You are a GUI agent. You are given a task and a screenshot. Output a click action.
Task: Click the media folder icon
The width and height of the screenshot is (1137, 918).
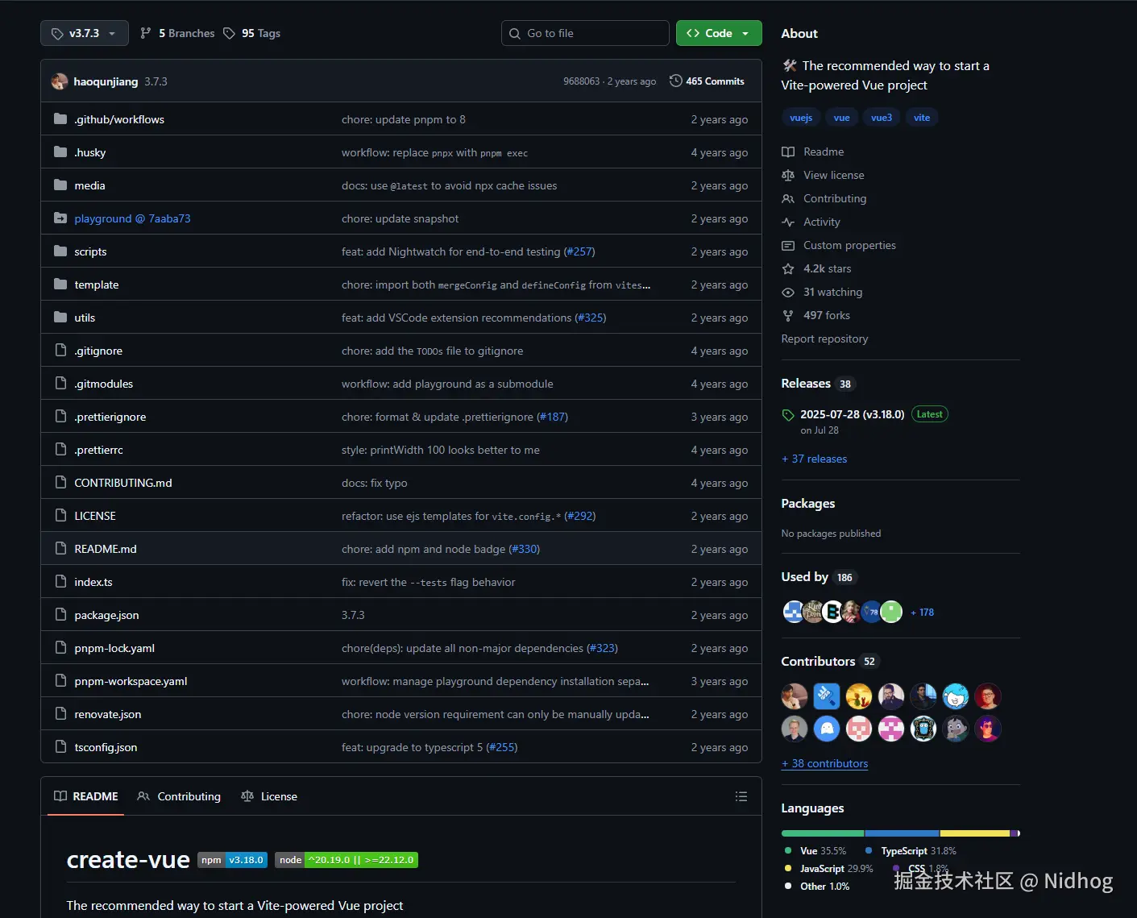click(60, 185)
